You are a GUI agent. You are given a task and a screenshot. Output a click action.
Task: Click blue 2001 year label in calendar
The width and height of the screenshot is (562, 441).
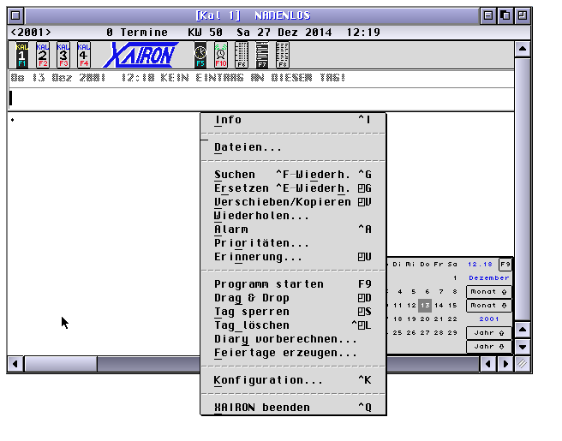click(x=489, y=319)
